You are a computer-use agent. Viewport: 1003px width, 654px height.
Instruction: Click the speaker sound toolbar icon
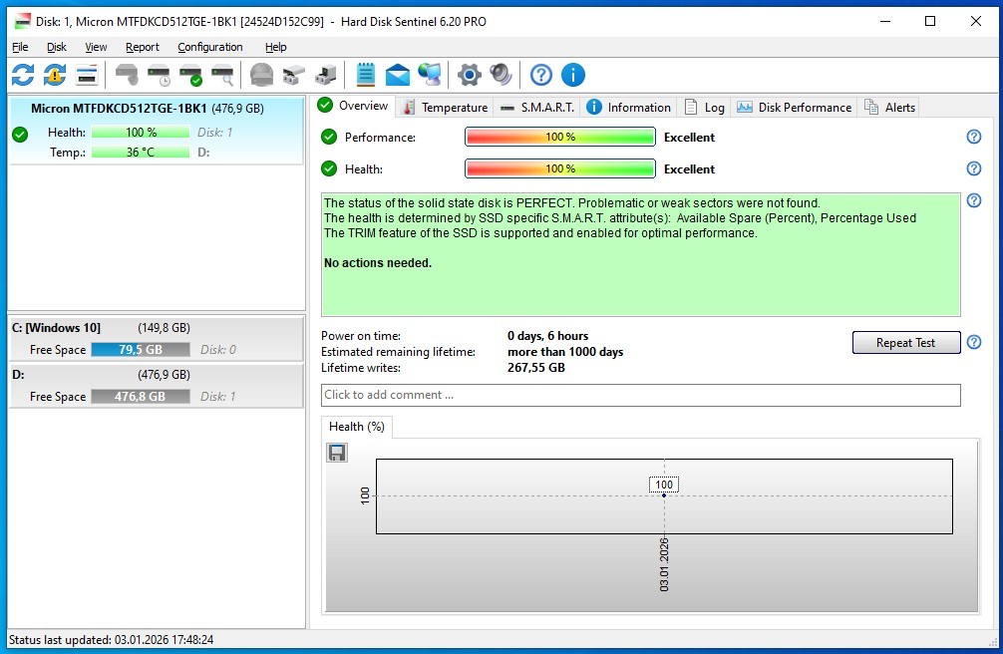point(501,75)
